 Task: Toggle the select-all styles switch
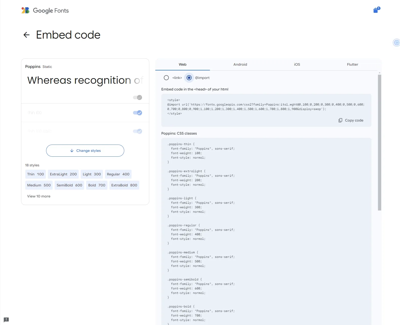click(138, 97)
